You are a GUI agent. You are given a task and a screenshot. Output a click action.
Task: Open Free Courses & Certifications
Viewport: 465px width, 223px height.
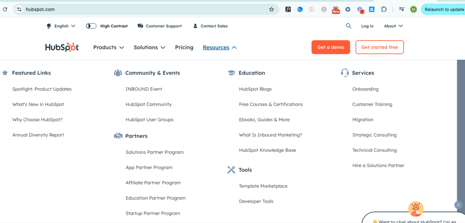tap(271, 104)
